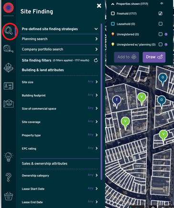Close the Site Finding panel
The width and height of the screenshot is (174, 208).
(x=99, y=6)
